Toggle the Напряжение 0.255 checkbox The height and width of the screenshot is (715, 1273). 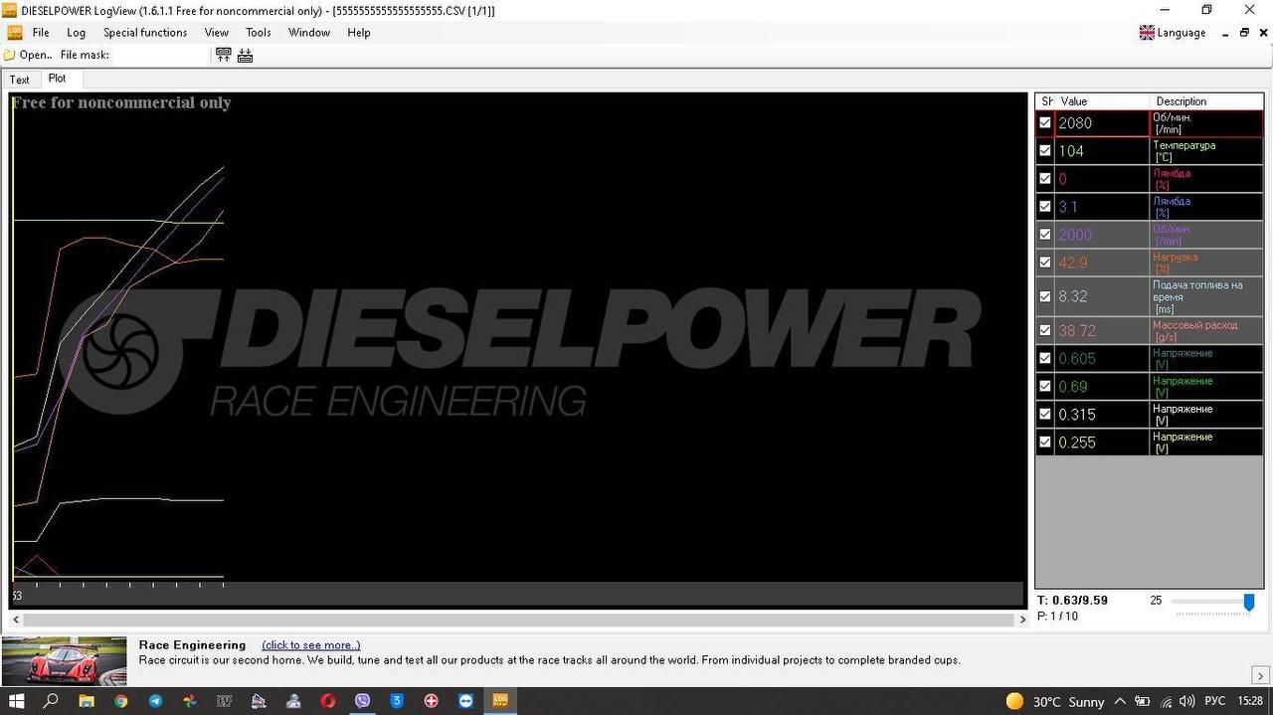click(1045, 442)
